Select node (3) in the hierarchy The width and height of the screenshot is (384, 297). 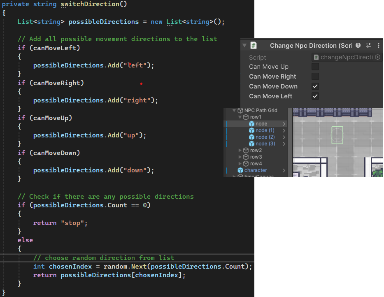pos(265,144)
